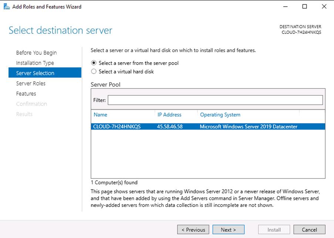Close the Add Roles and Features Wizard
Image resolution: width=334 pixels, height=238 pixels.
[x=324, y=7]
